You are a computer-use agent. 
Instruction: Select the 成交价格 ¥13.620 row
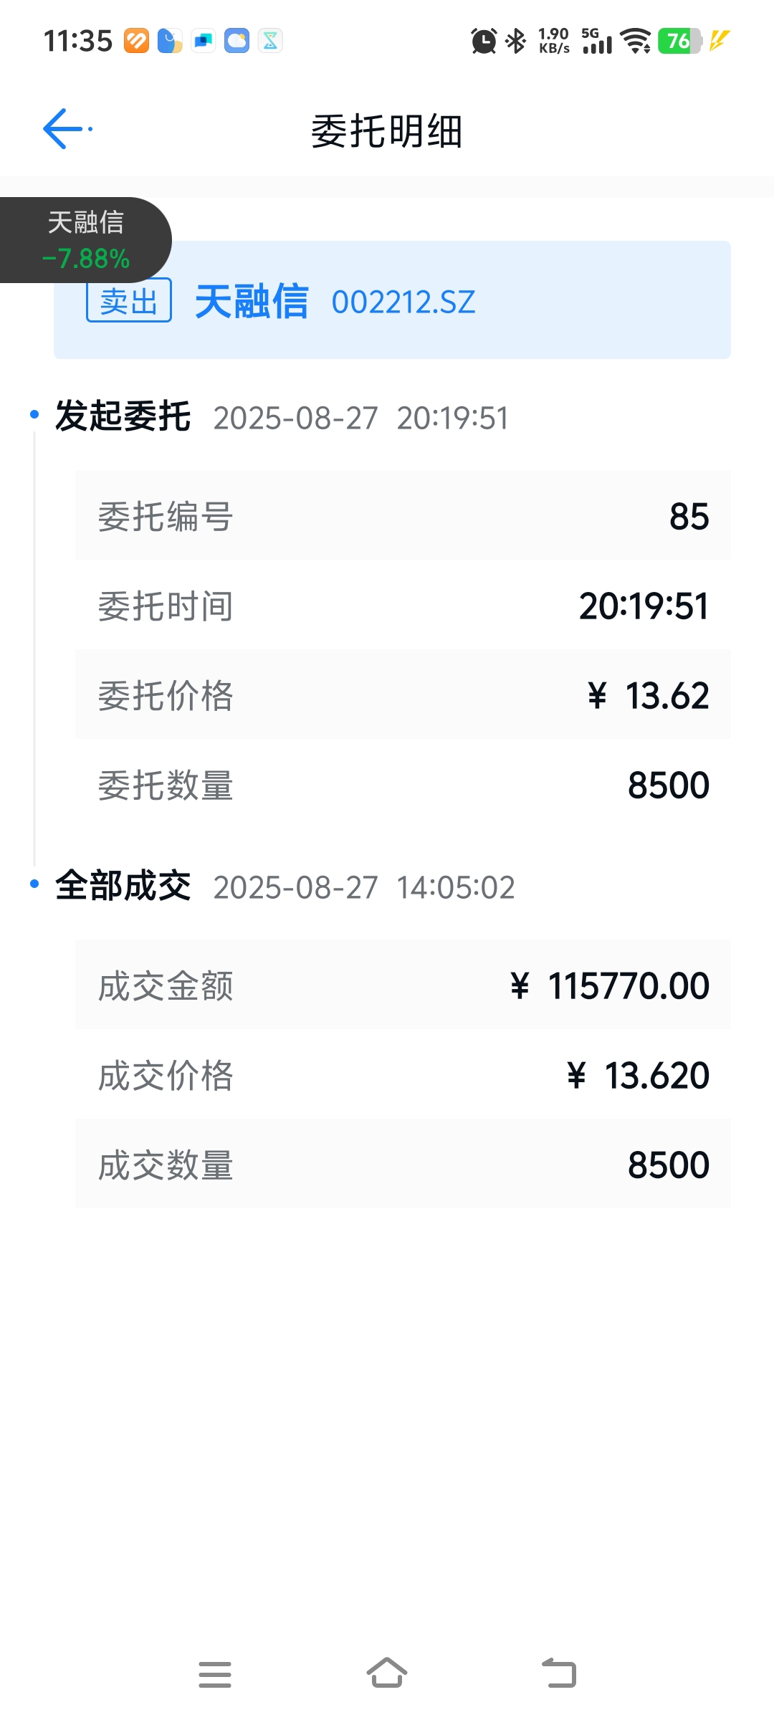[x=403, y=1074]
